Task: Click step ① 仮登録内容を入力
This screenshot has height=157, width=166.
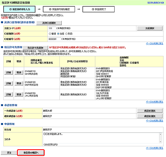Action: [19, 9]
